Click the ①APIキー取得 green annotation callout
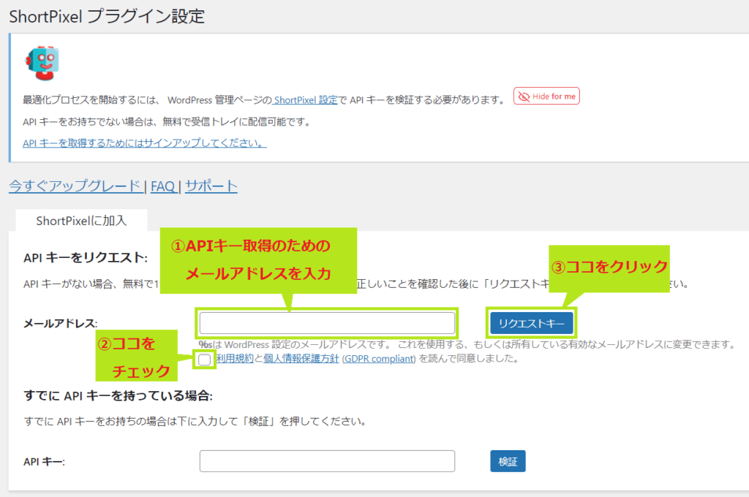The width and height of the screenshot is (749, 497). pyautogui.click(x=260, y=261)
